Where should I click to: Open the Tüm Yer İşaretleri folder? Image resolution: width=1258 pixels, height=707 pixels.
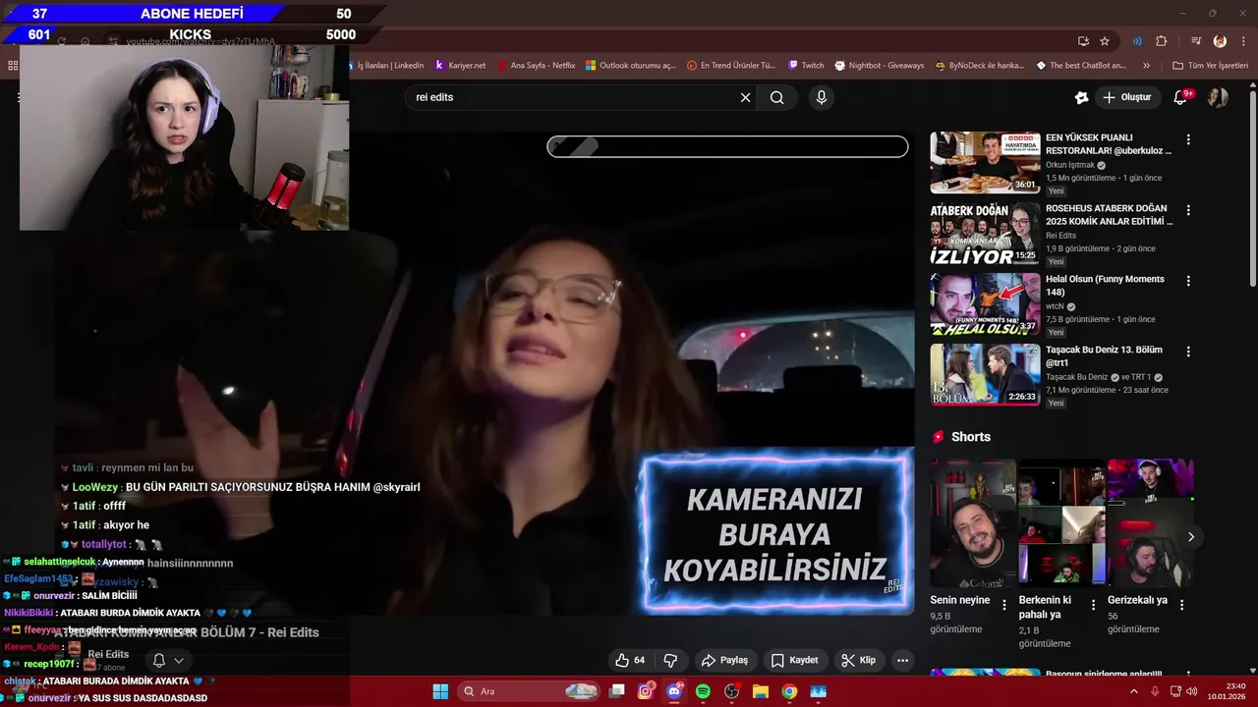coord(1210,66)
